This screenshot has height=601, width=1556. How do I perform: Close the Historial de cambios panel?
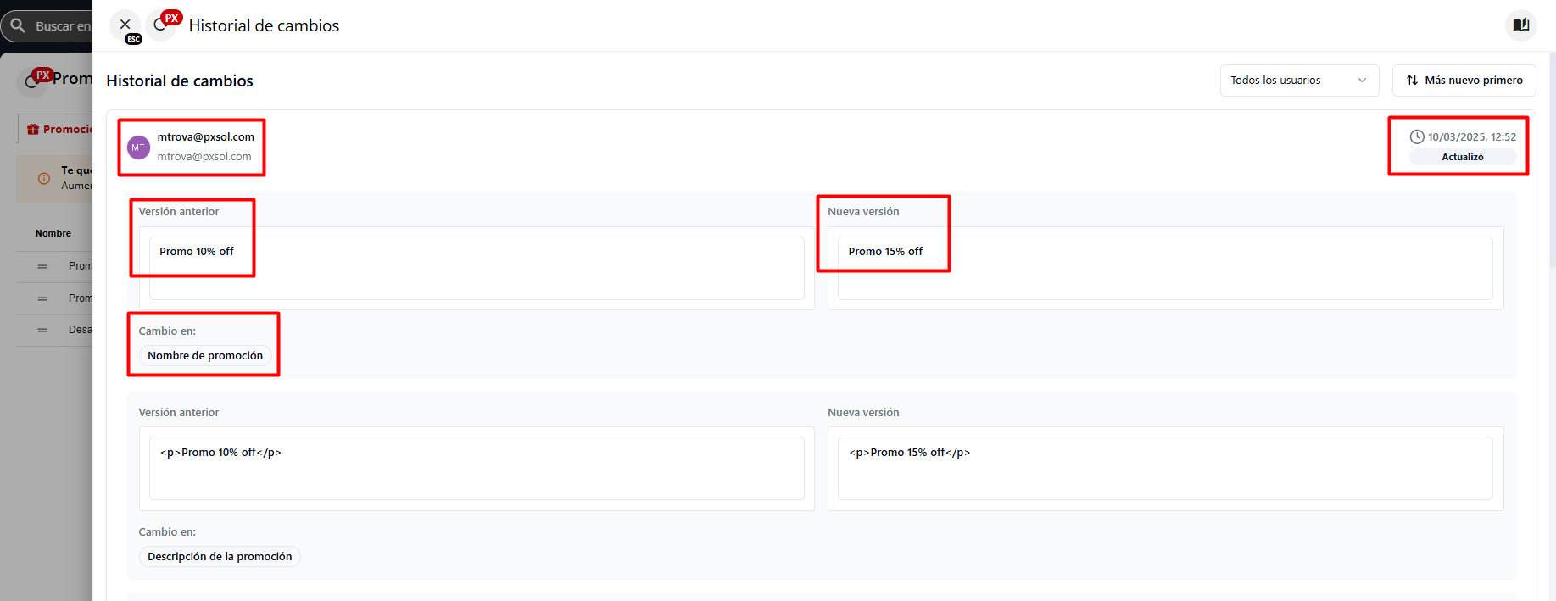(x=125, y=25)
